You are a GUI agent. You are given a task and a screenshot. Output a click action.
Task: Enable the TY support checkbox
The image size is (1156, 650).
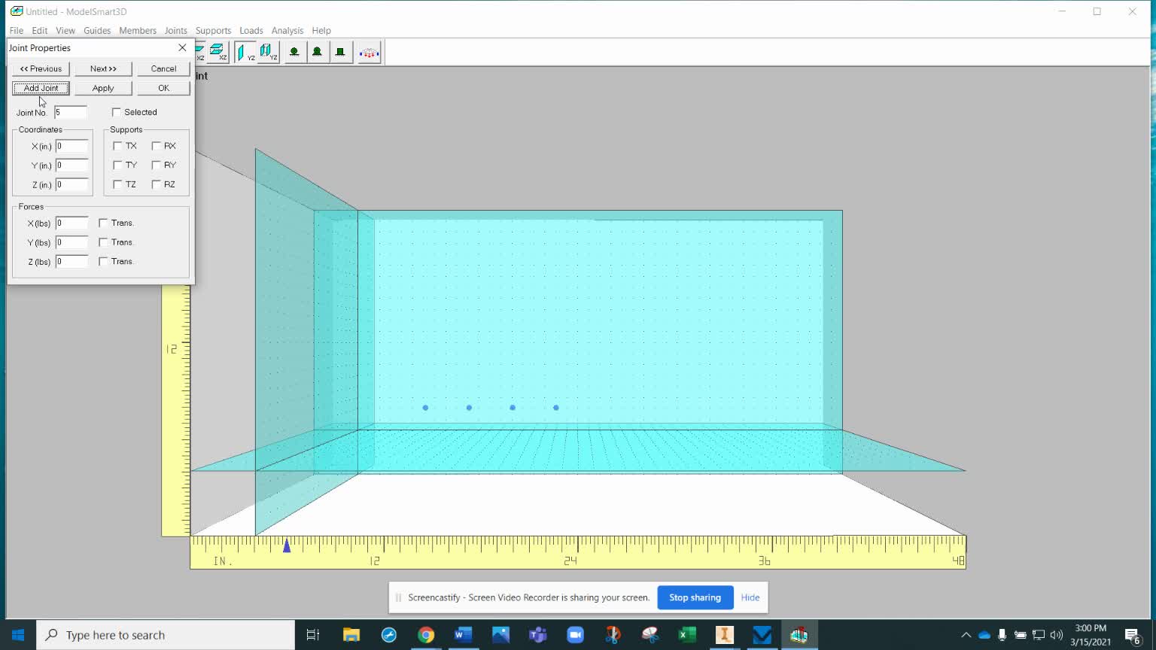(x=117, y=165)
